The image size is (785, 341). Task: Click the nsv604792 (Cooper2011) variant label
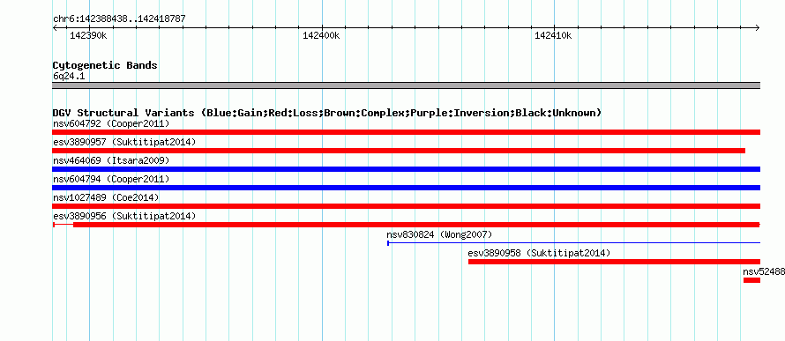click(x=111, y=123)
